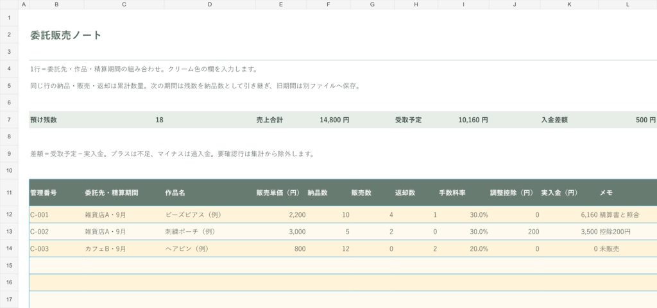The image size is (657, 308).
Task: Click unit price 800 cell
Action: click(x=281, y=248)
